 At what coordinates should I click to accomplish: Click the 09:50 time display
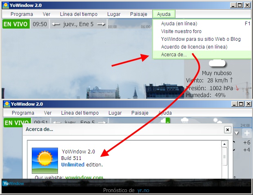40,24
